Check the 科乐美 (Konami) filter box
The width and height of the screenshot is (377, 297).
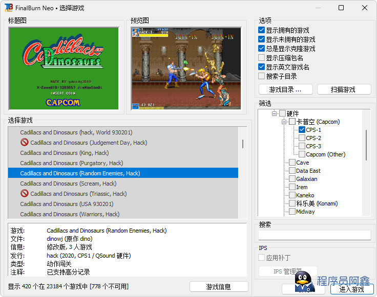[292, 203]
